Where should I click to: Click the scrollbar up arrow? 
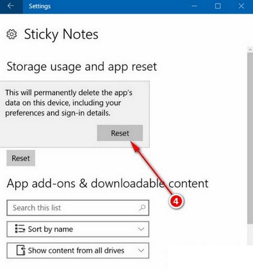250,50
